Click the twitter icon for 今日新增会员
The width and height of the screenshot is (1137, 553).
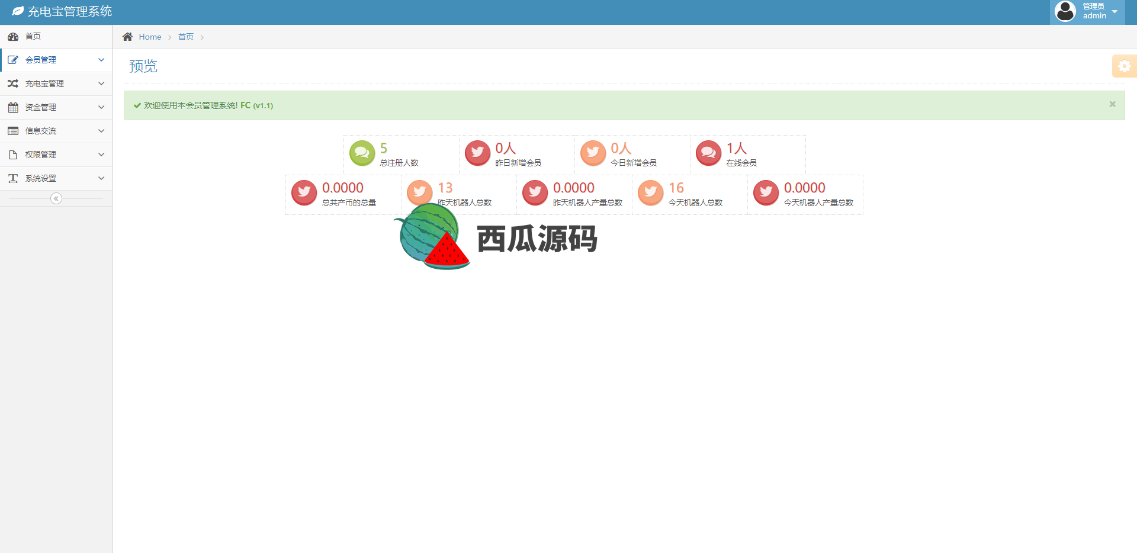click(x=593, y=153)
